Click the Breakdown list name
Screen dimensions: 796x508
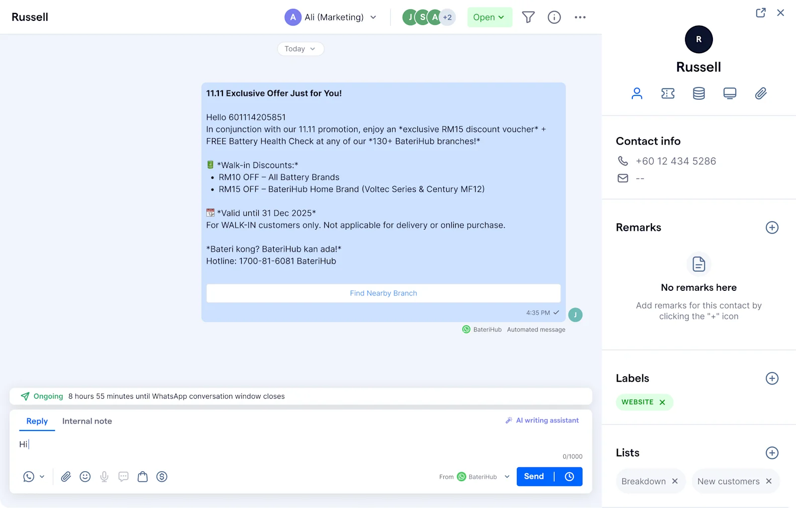pos(643,481)
